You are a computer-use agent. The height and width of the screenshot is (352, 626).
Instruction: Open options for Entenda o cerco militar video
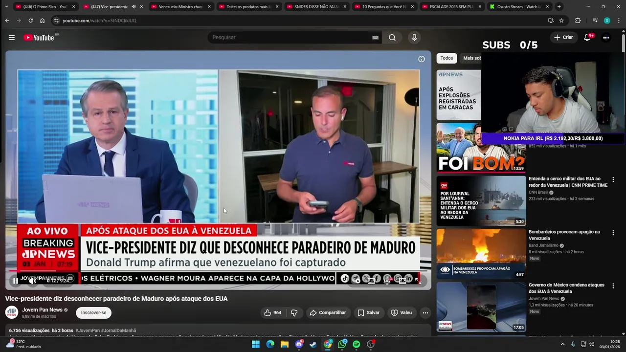(613, 180)
